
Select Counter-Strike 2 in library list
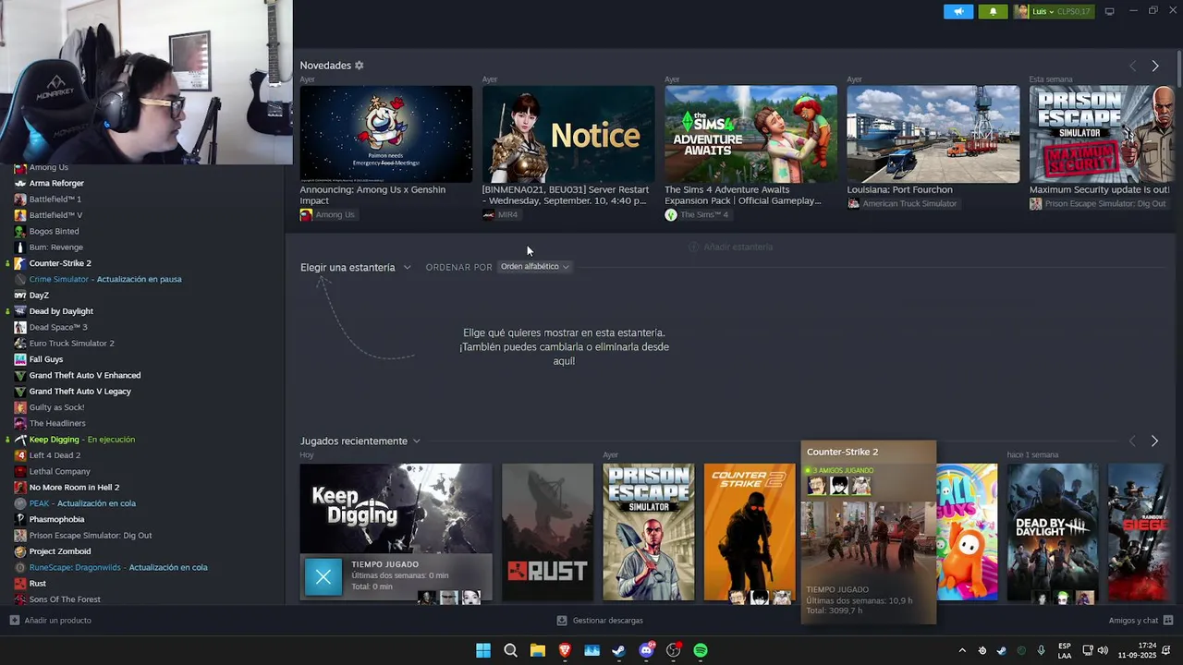tap(60, 263)
